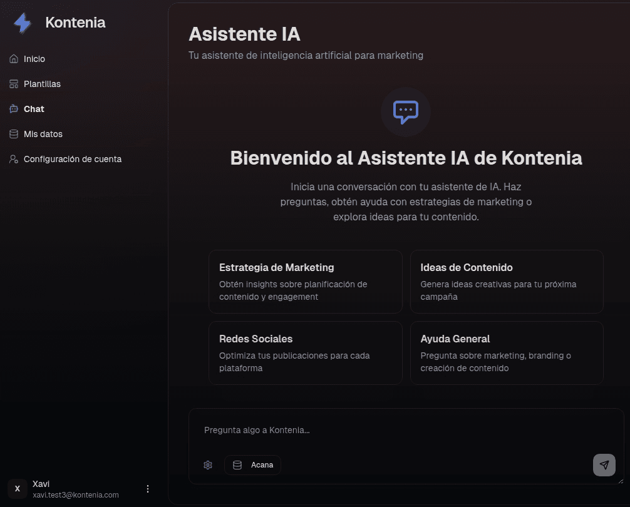Select the Mis datos database icon
The image size is (630, 507).
(13, 133)
